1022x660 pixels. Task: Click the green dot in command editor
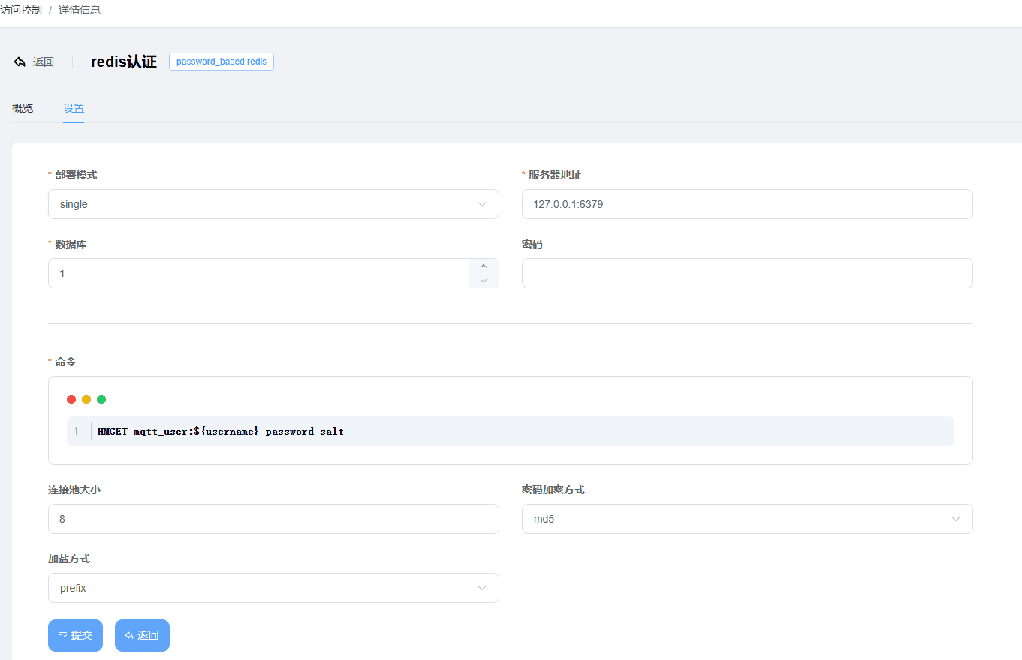point(101,399)
